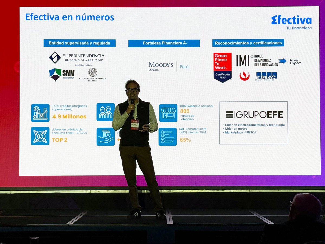Click 'Net Promoter Score (NPS) clientes 2024' label
325x244 pixels.
point(193,131)
